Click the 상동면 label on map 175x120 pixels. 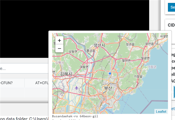(x=73, y=51)
